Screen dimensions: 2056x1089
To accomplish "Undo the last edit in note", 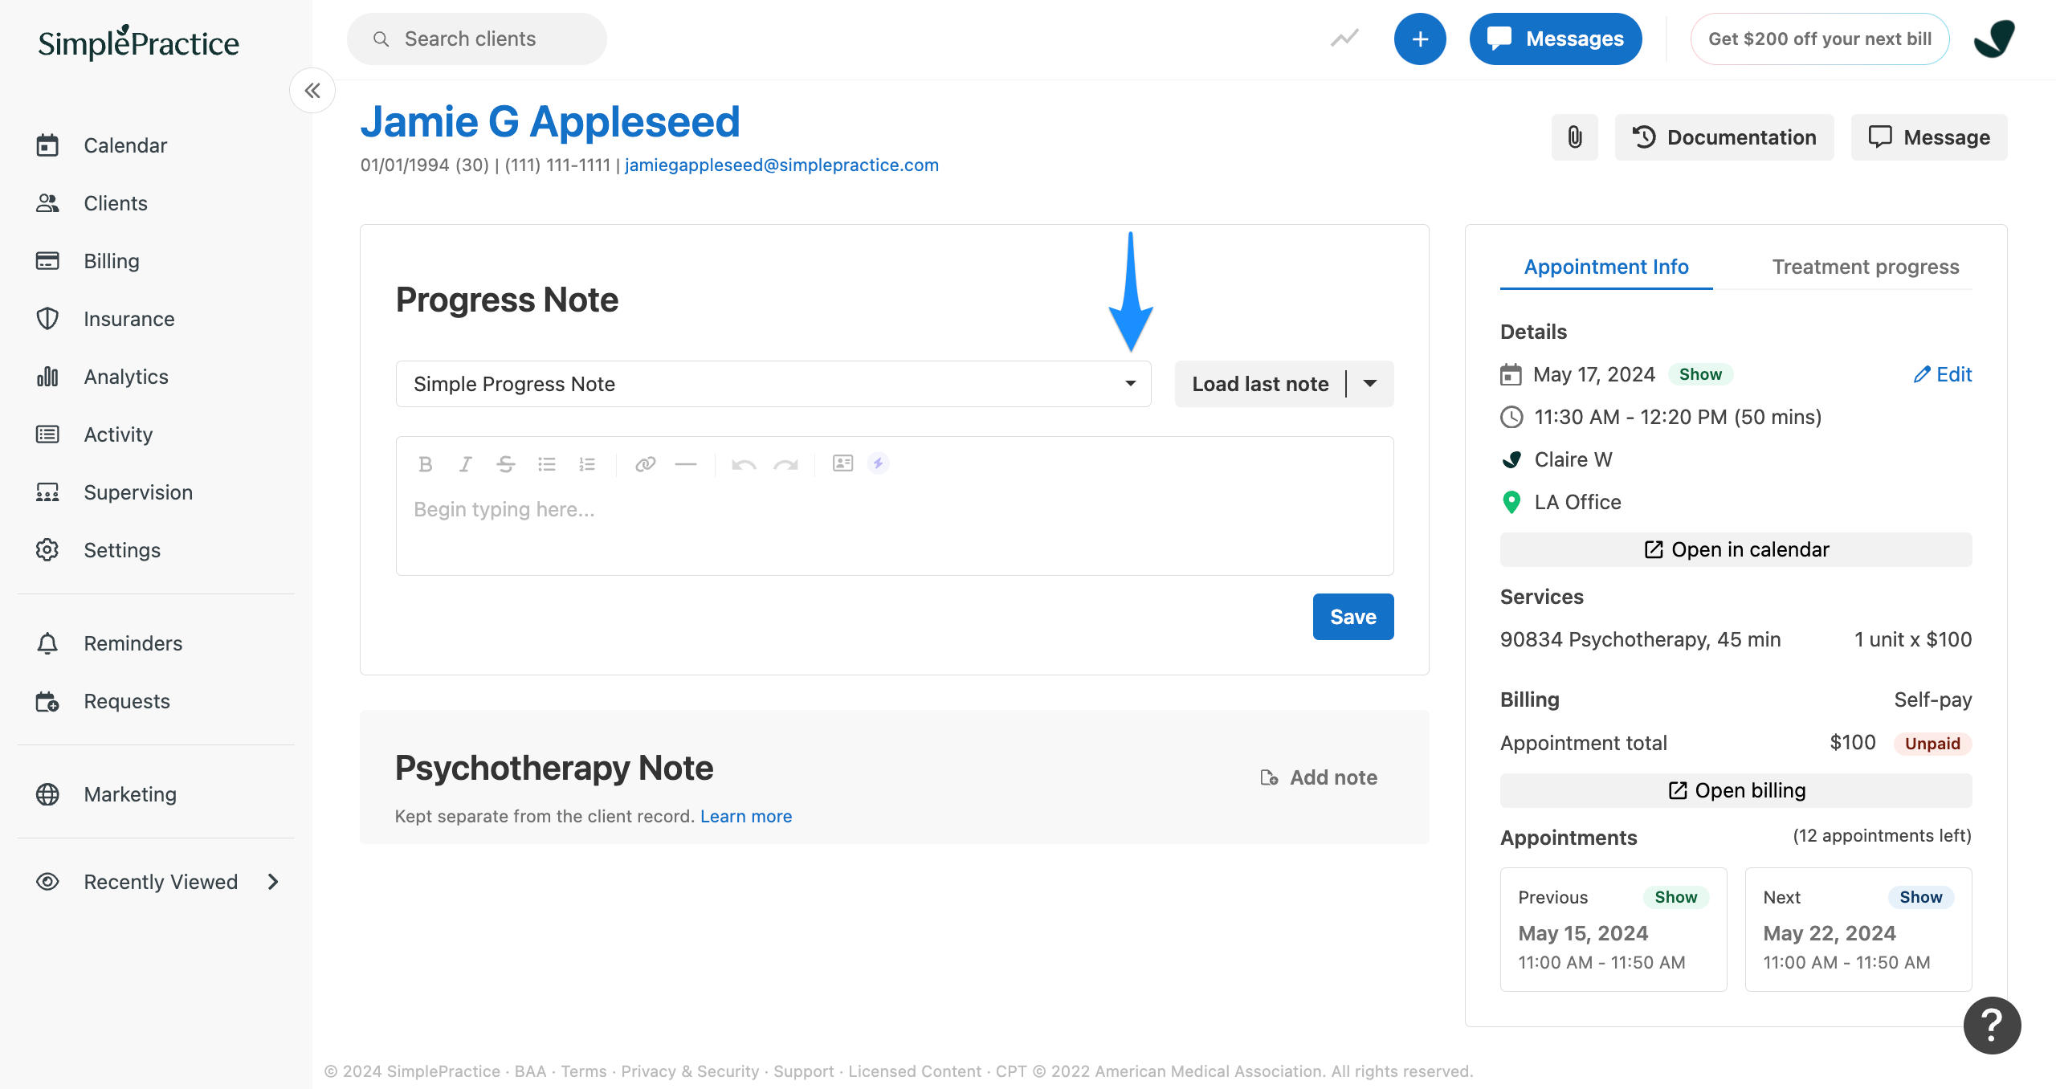I will tap(744, 463).
